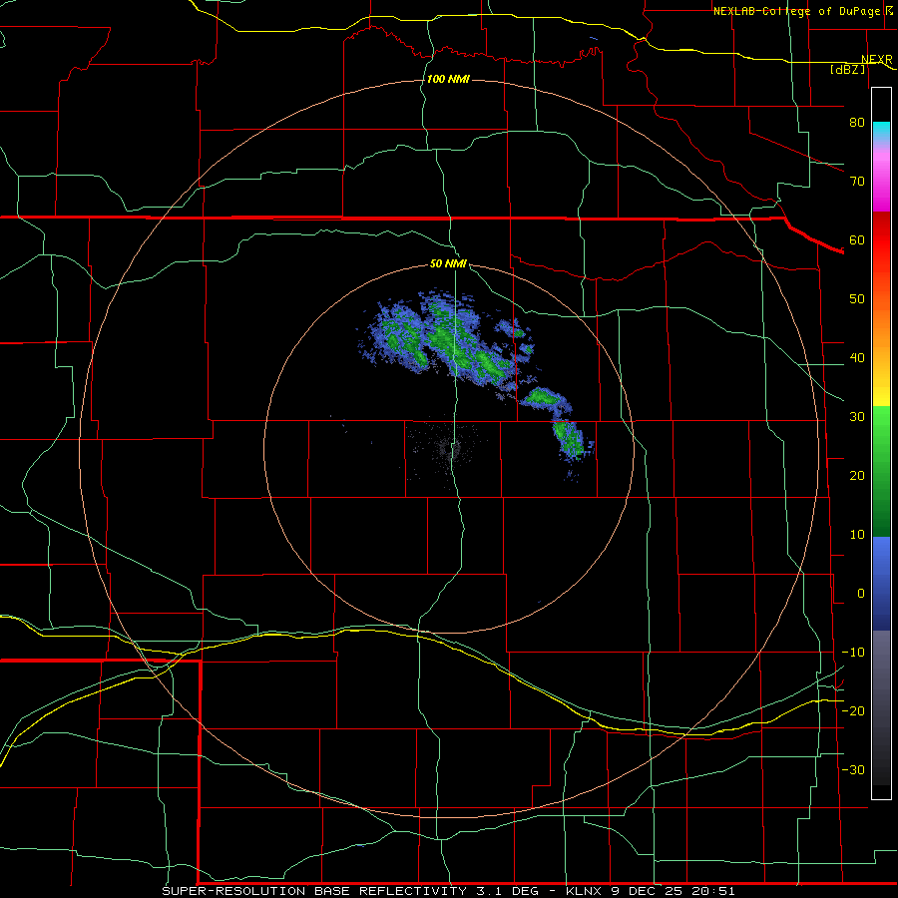Click the orange segment of the color bar
Image resolution: width=898 pixels, height=898 pixels.
tap(881, 323)
